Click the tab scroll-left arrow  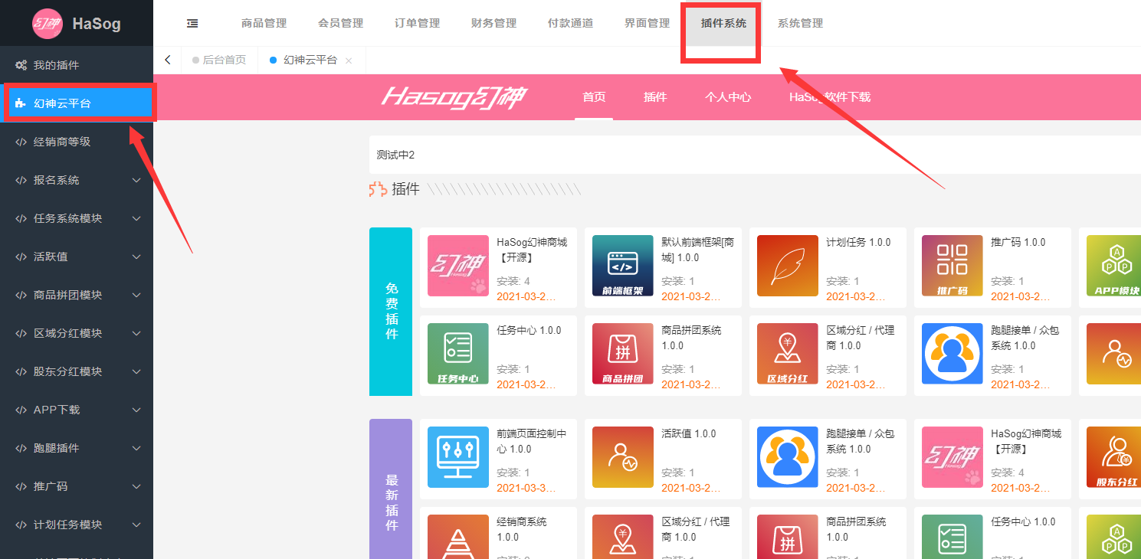(167, 60)
